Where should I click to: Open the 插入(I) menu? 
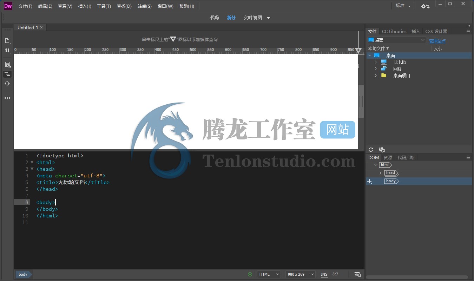click(x=85, y=6)
